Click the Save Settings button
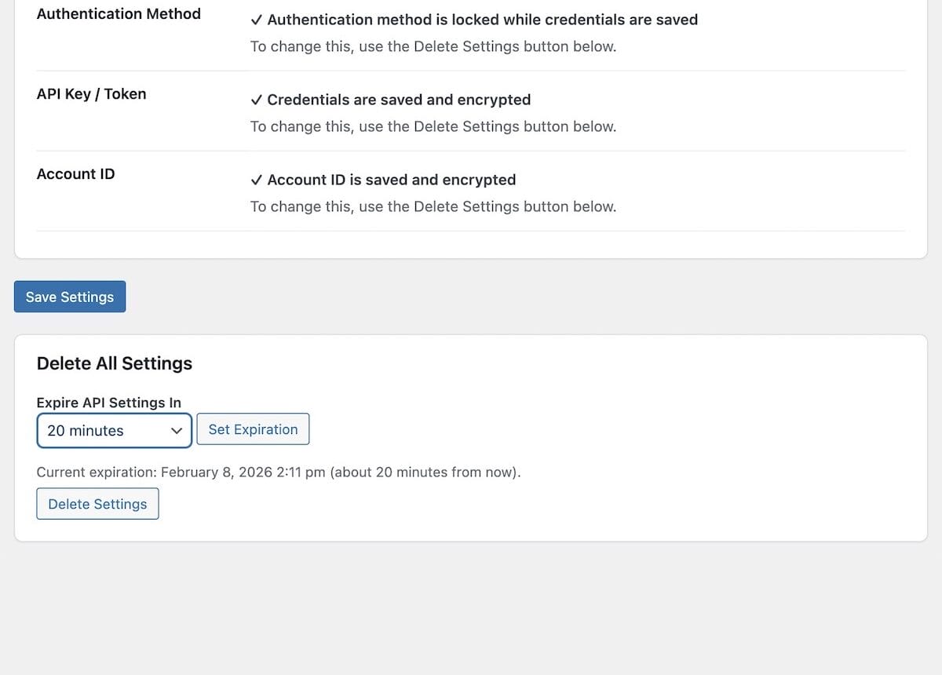The width and height of the screenshot is (942, 675). coord(70,296)
